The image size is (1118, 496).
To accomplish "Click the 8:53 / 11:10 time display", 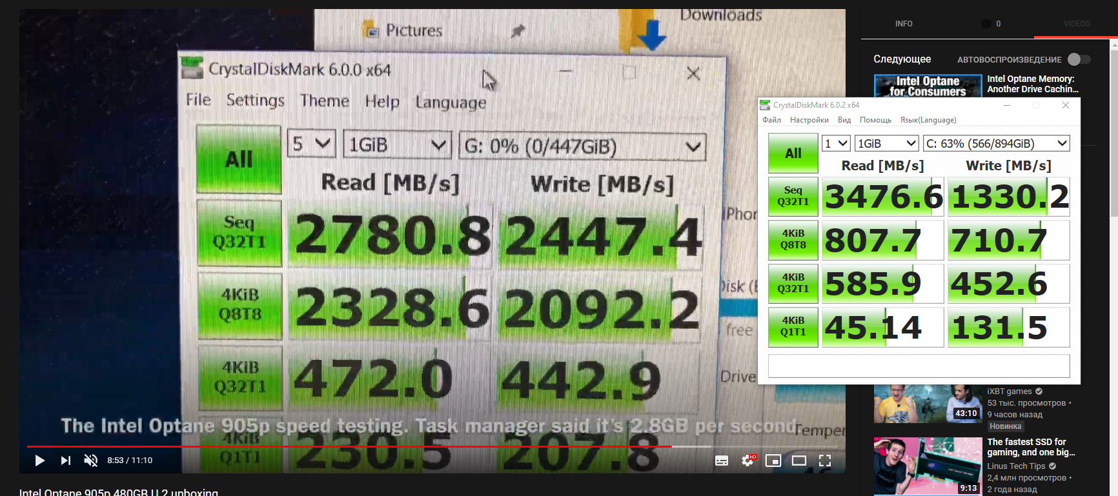I will pos(130,461).
